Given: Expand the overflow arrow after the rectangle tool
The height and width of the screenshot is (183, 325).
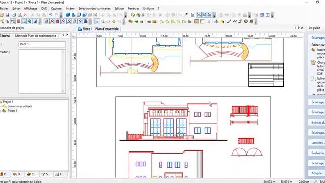Looking at the screenshot, I should [x=256, y=21].
